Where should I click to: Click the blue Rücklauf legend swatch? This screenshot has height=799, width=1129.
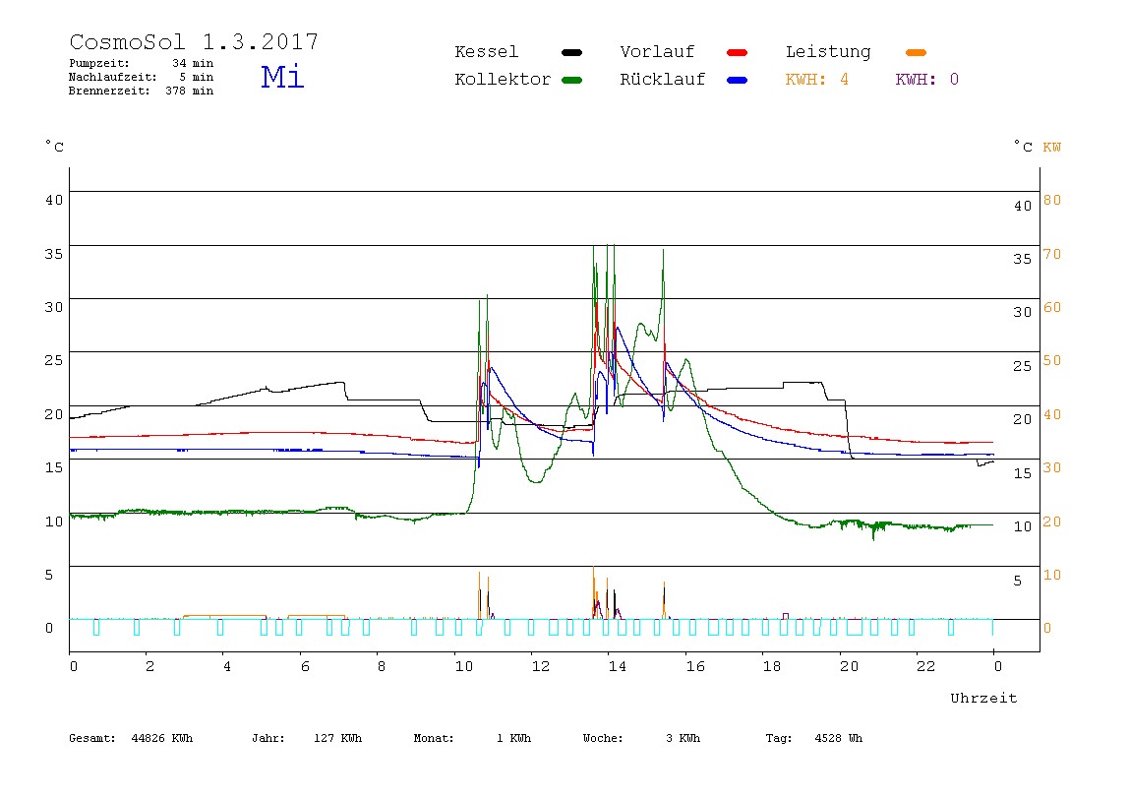pyautogui.click(x=738, y=80)
